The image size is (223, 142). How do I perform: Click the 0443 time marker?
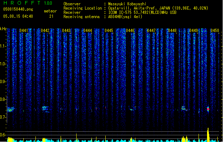click(x=66, y=31)
